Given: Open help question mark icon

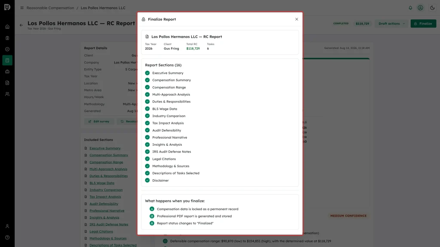Looking at the screenshot, I should click(7, 238).
